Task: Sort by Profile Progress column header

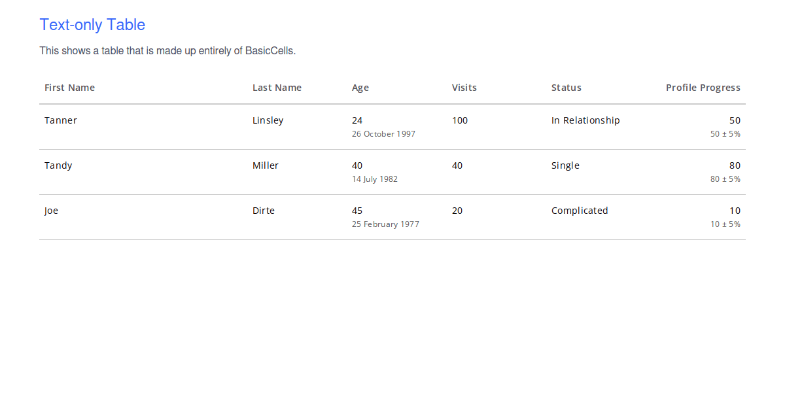Action: click(703, 87)
